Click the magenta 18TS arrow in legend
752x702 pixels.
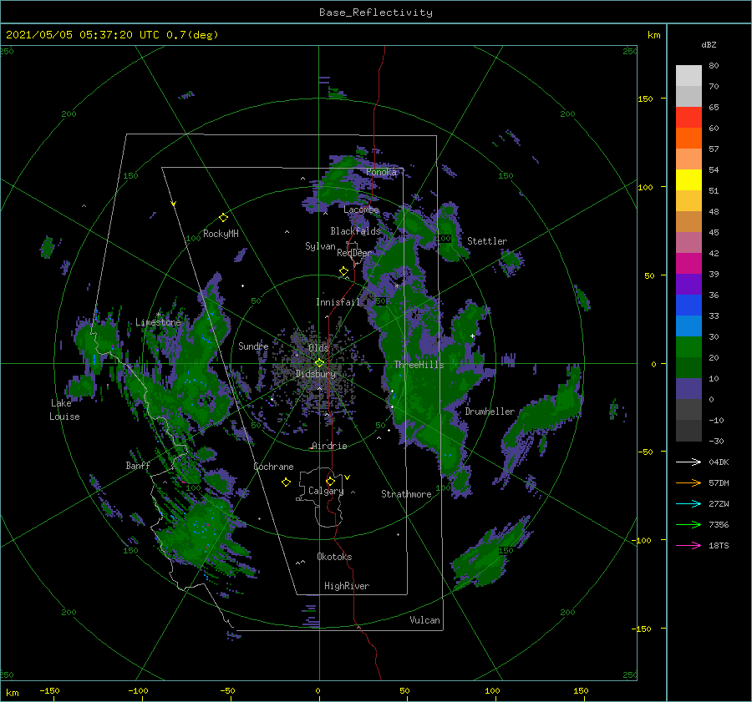point(688,545)
